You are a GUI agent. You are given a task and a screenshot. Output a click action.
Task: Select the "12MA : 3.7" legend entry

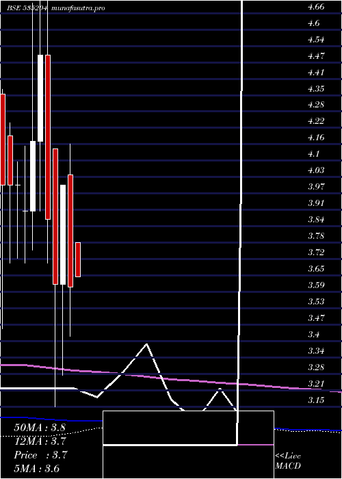pyautogui.click(x=40, y=441)
